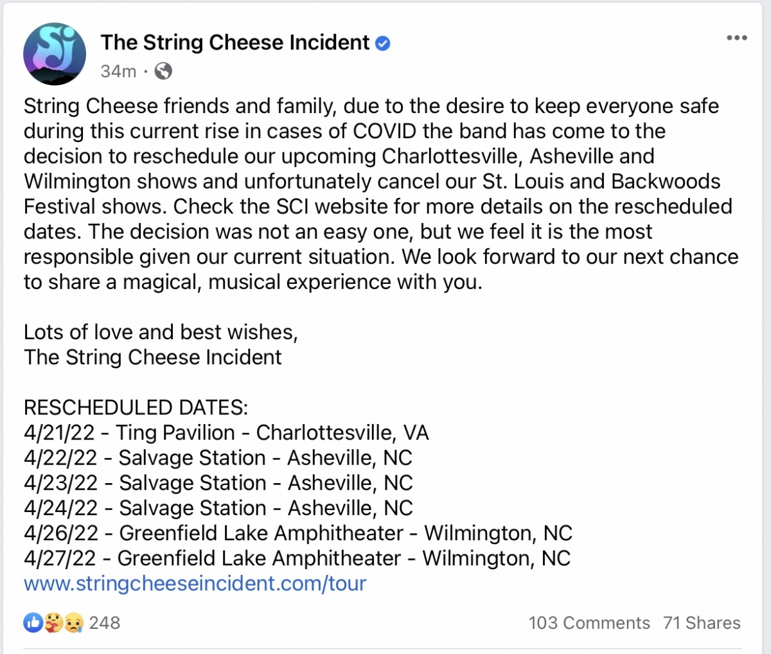Click the 4/27/22 Greenfield Lake Amphitheater line

point(297,558)
